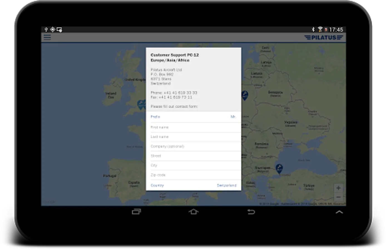
Task: Tap the battery status icon
Action: [326, 29]
